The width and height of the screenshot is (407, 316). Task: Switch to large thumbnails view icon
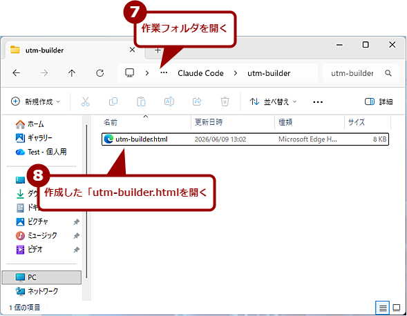click(397, 308)
